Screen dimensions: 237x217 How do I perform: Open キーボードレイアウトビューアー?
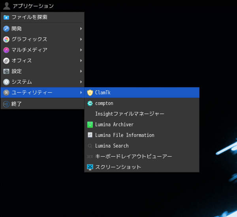(142, 157)
